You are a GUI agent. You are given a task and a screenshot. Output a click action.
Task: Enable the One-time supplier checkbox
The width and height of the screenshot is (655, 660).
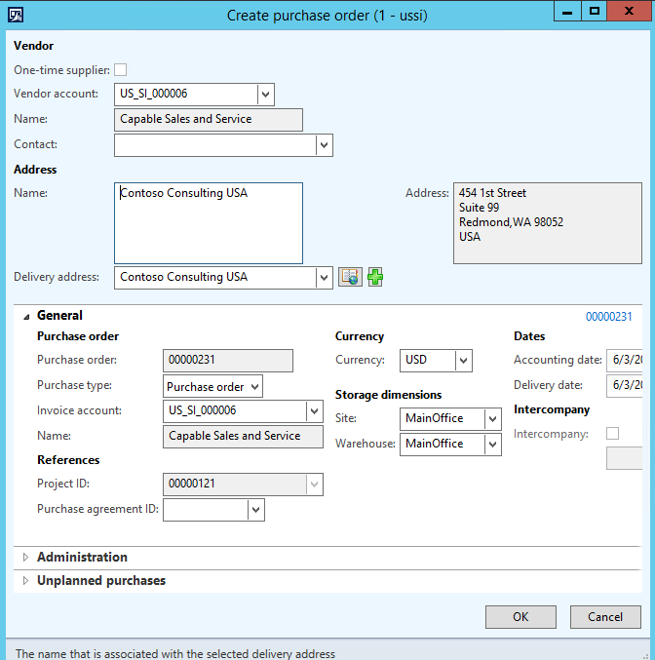coord(121,70)
